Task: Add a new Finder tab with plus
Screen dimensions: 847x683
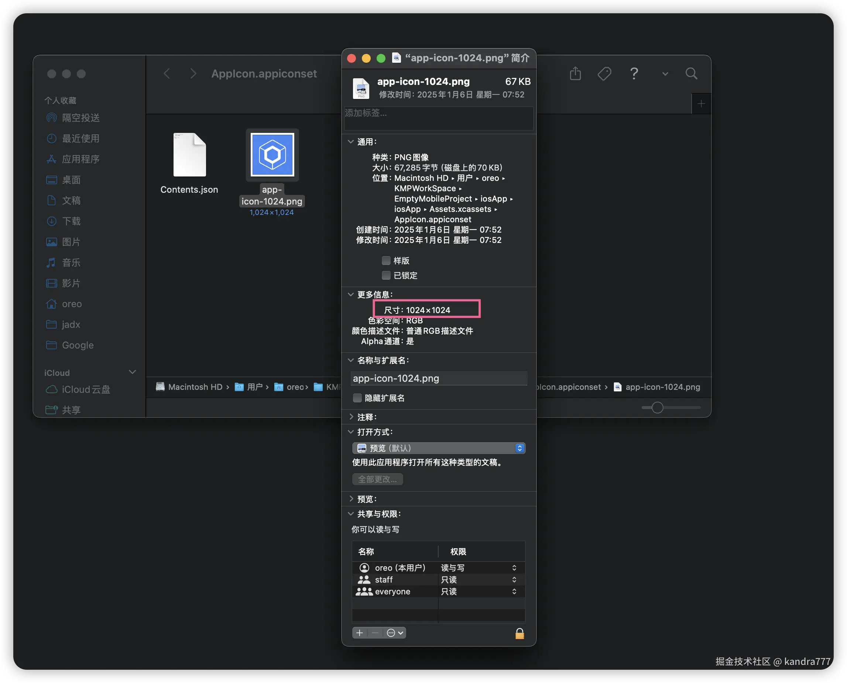Action: pyautogui.click(x=701, y=104)
